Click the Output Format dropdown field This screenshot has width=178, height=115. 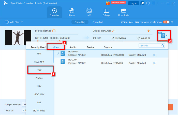24,104
